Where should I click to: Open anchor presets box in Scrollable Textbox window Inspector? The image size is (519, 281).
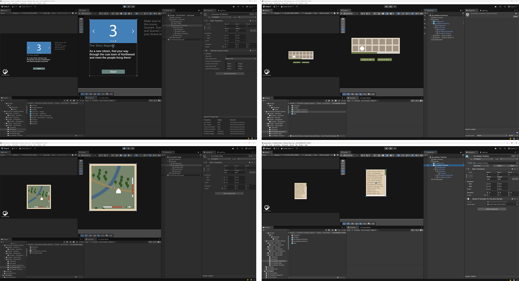coord(470,176)
